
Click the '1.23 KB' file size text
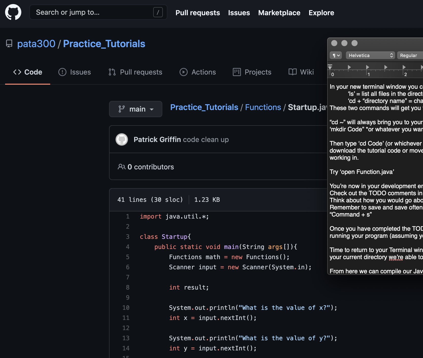207,200
